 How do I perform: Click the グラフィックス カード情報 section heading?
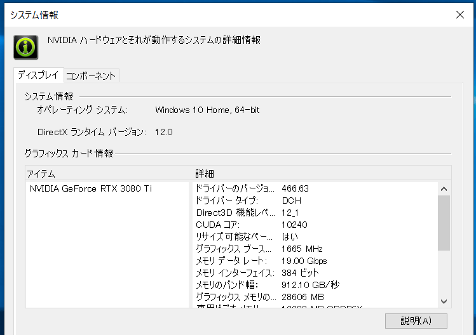(69, 154)
